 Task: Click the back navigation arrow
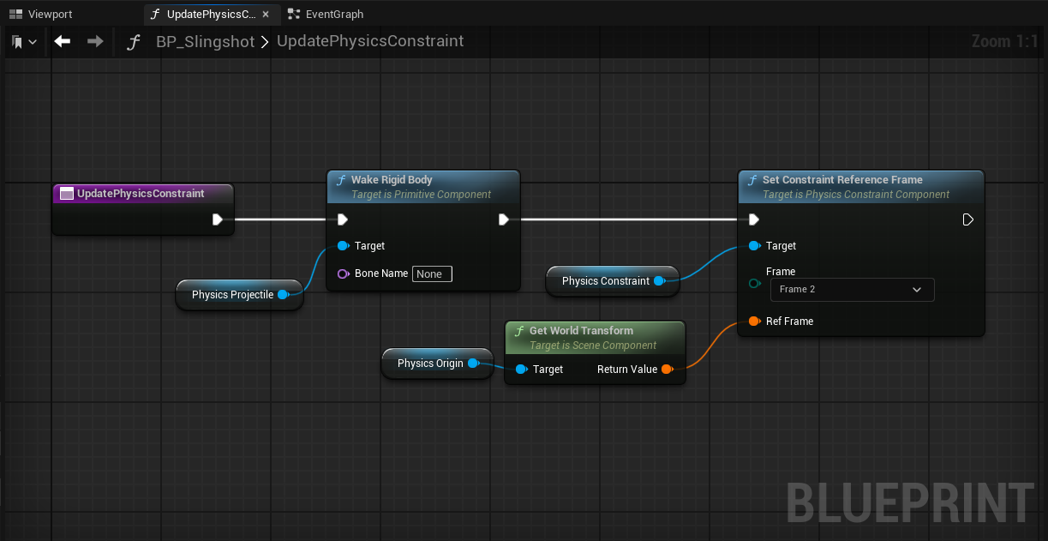[x=62, y=41]
